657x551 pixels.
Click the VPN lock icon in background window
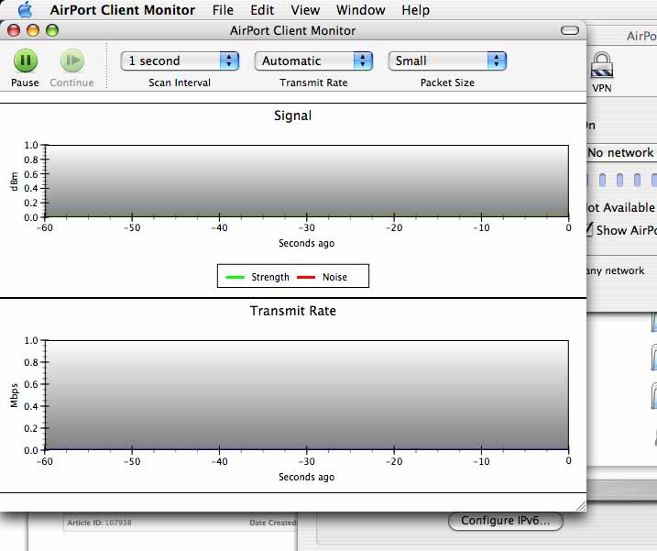point(602,65)
